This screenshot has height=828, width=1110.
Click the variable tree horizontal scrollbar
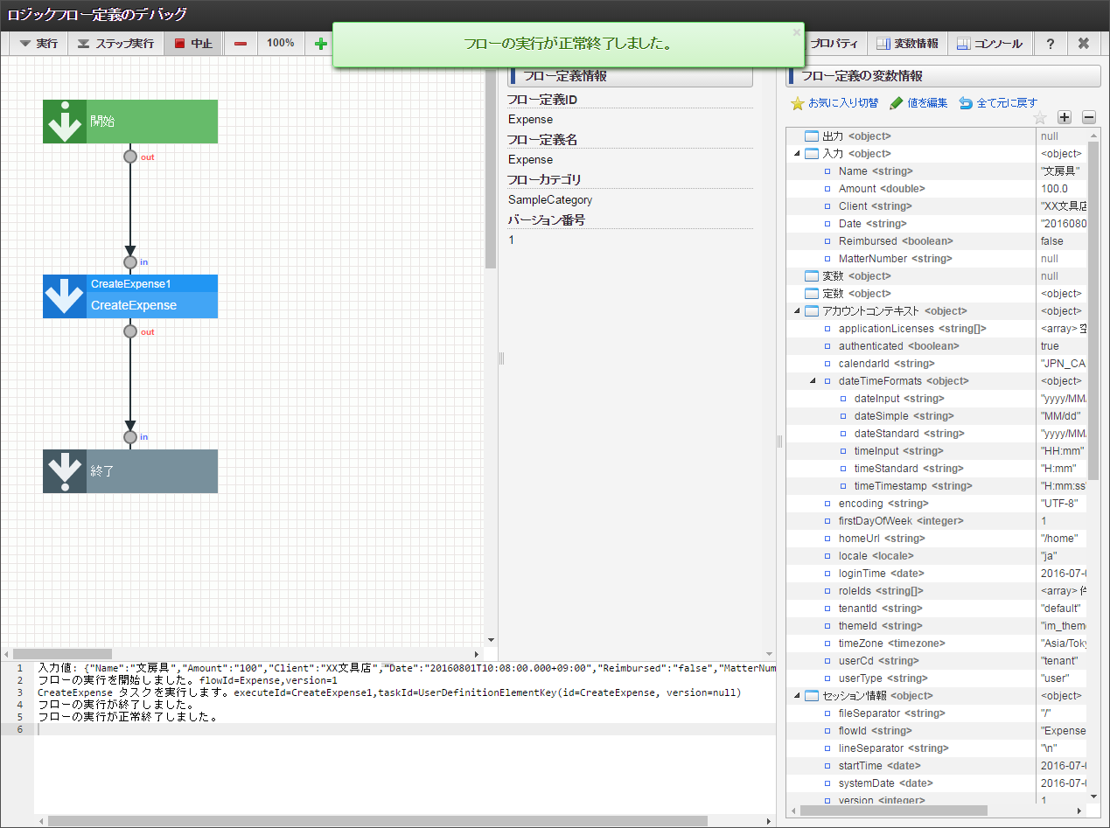[893, 811]
